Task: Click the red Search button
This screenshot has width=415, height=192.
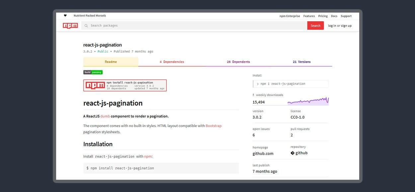Action: (x=315, y=25)
